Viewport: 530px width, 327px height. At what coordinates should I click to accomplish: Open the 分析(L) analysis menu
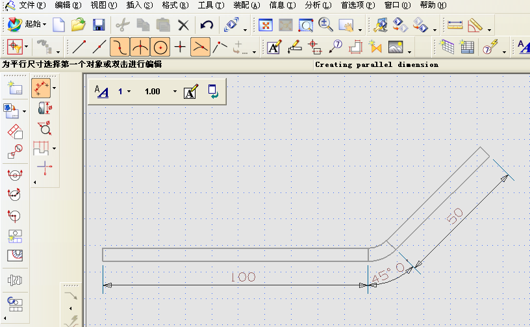[318, 5]
